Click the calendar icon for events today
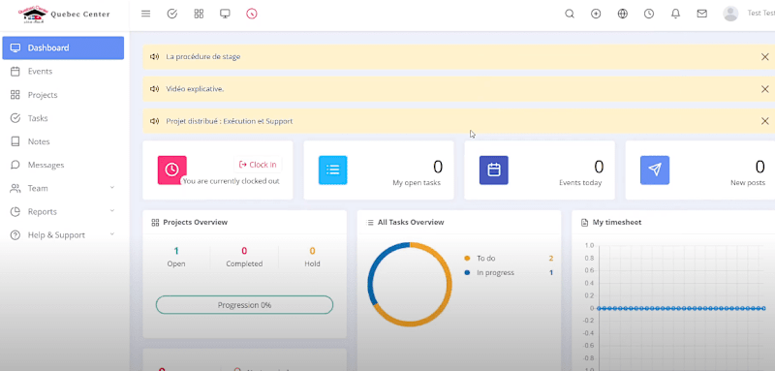This screenshot has height=371, width=775. (x=494, y=170)
